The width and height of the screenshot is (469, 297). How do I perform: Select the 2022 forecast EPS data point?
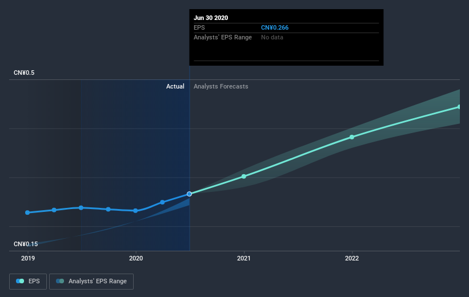pyautogui.click(x=352, y=137)
